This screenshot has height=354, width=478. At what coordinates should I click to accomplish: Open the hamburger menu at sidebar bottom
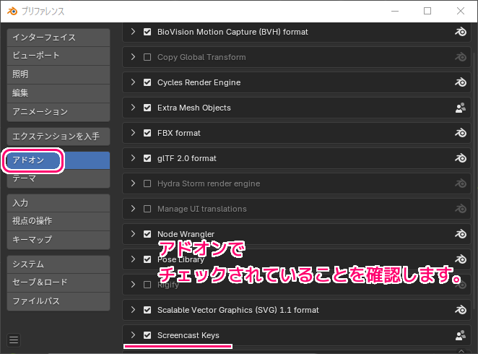(14, 340)
